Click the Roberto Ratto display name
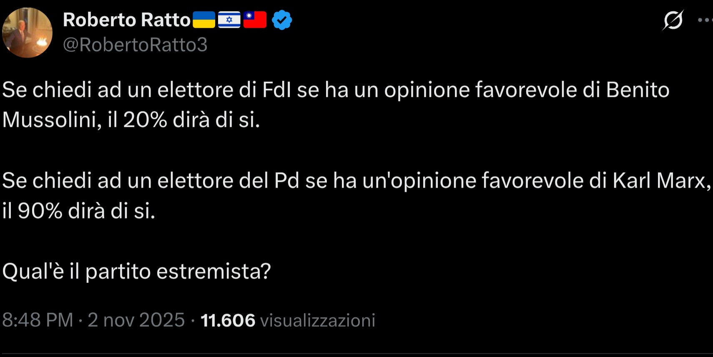The image size is (713, 357). point(127,20)
